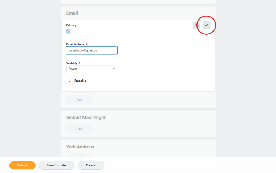Open the Visibility dropdown showing Private

click(x=92, y=69)
